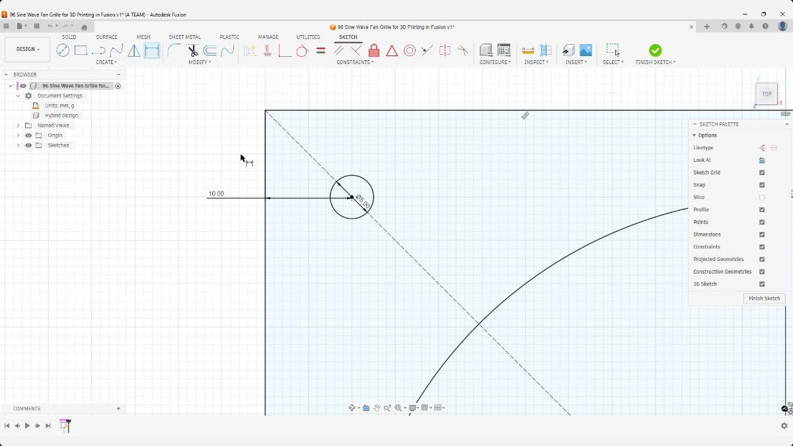The image size is (793, 446).
Task: Open the Create dropdown in the toolbar
Action: (x=106, y=62)
